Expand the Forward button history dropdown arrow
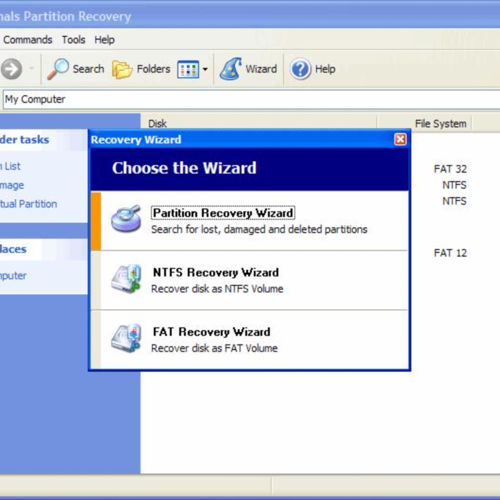The width and height of the screenshot is (500, 500). point(31,68)
